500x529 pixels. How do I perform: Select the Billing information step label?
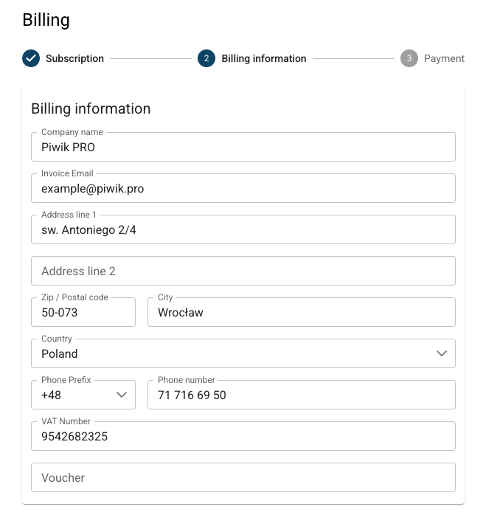[263, 58]
